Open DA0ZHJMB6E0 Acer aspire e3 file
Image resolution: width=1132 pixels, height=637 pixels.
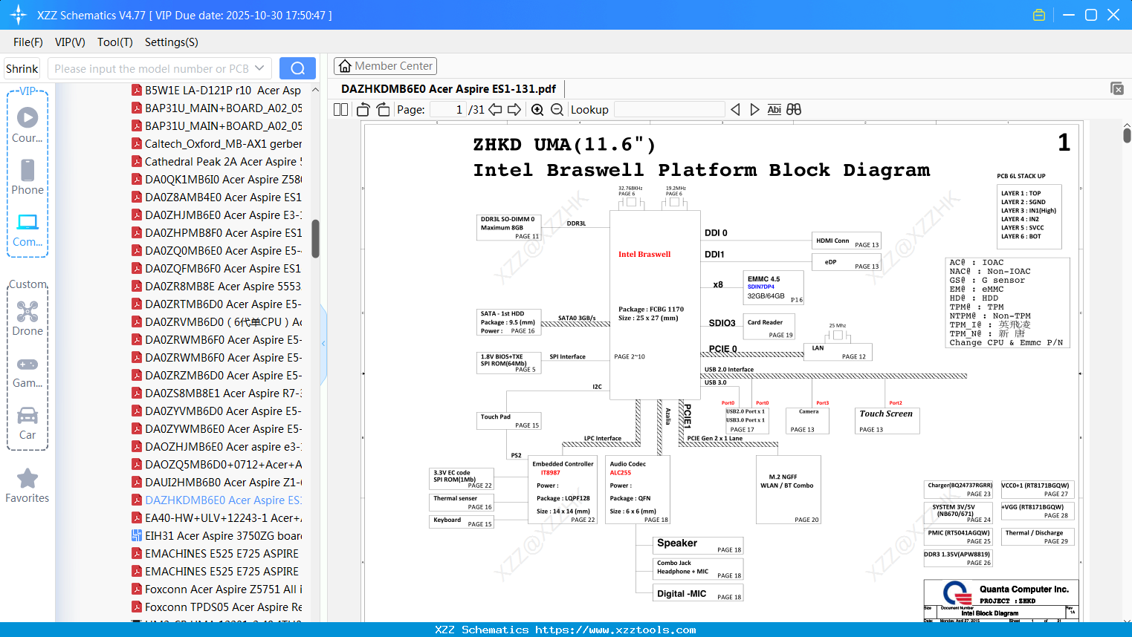click(216, 447)
